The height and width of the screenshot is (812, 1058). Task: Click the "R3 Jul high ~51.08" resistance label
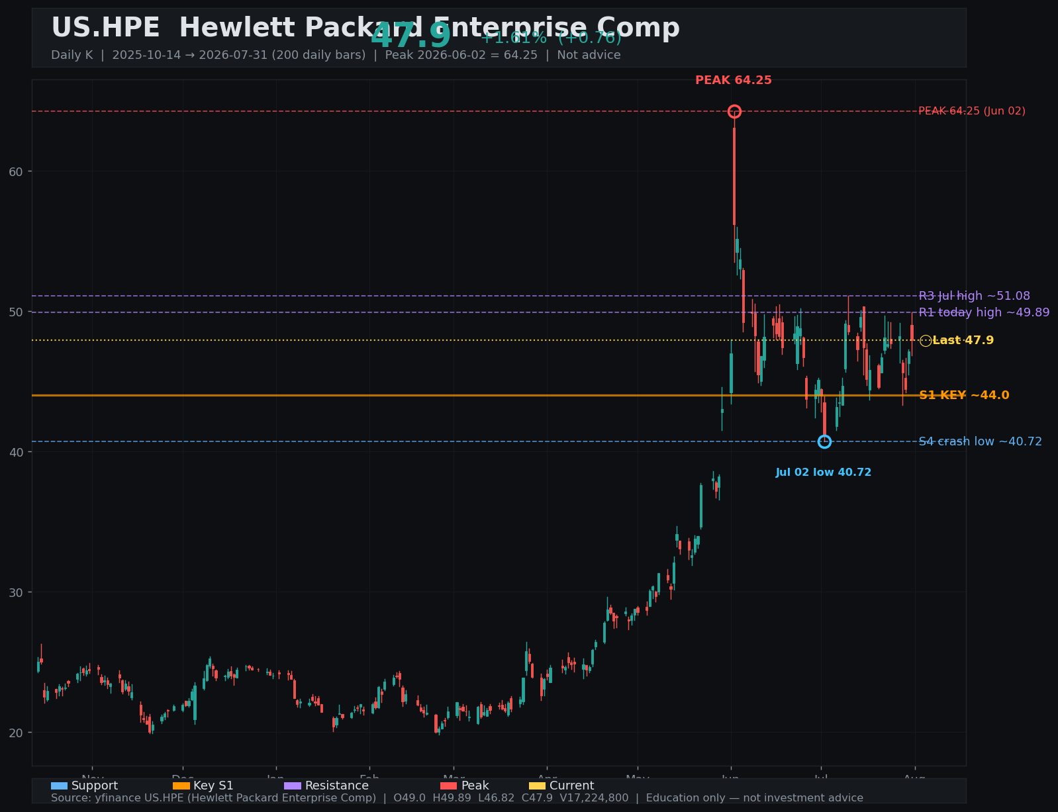point(975,296)
